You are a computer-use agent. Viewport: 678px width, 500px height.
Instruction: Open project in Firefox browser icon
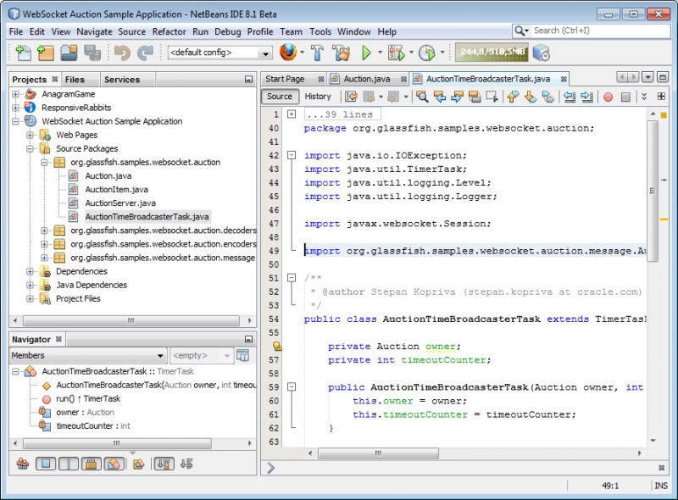coord(289,53)
